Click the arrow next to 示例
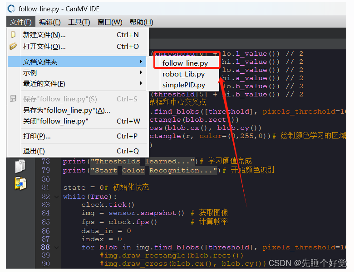Viewport: 354px width, 272px height. [x=141, y=72]
